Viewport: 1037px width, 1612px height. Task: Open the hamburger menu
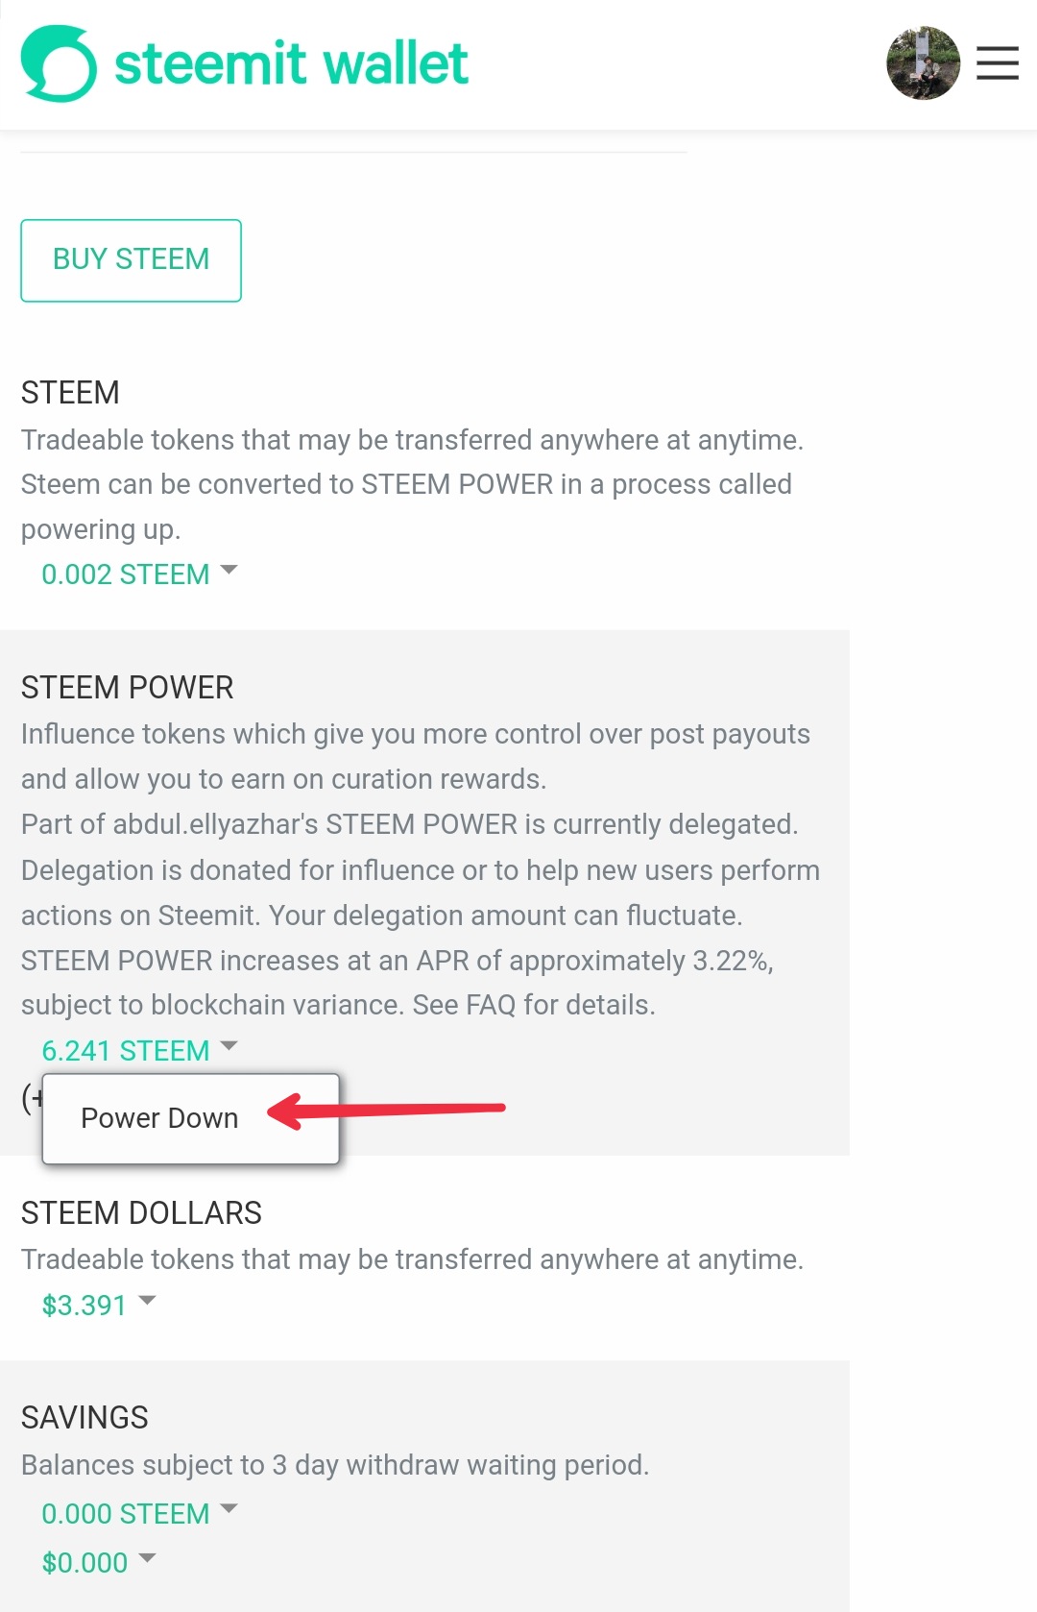[x=997, y=63]
